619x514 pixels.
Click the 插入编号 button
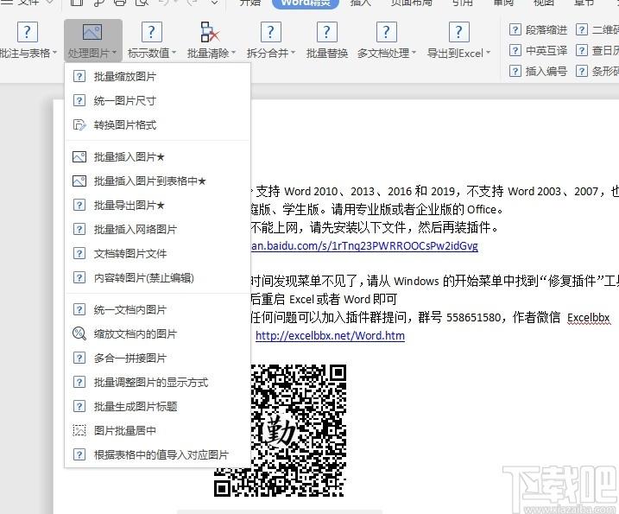[x=539, y=71]
